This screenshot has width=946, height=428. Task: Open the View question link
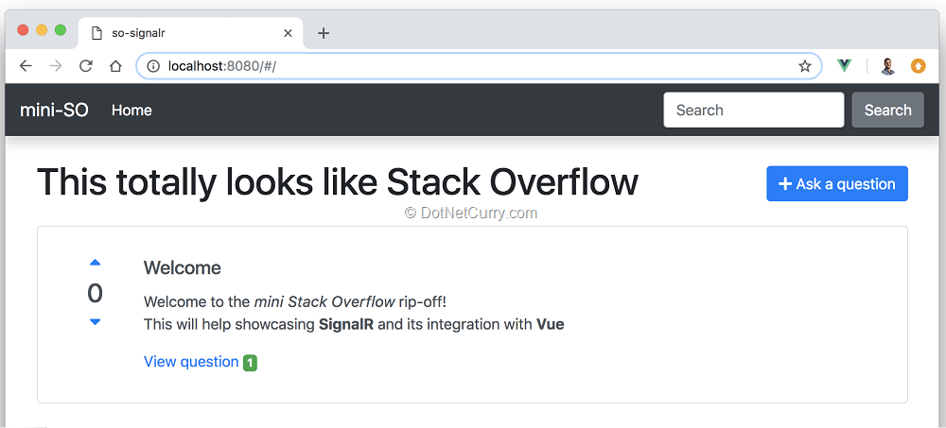coord(191,362)
